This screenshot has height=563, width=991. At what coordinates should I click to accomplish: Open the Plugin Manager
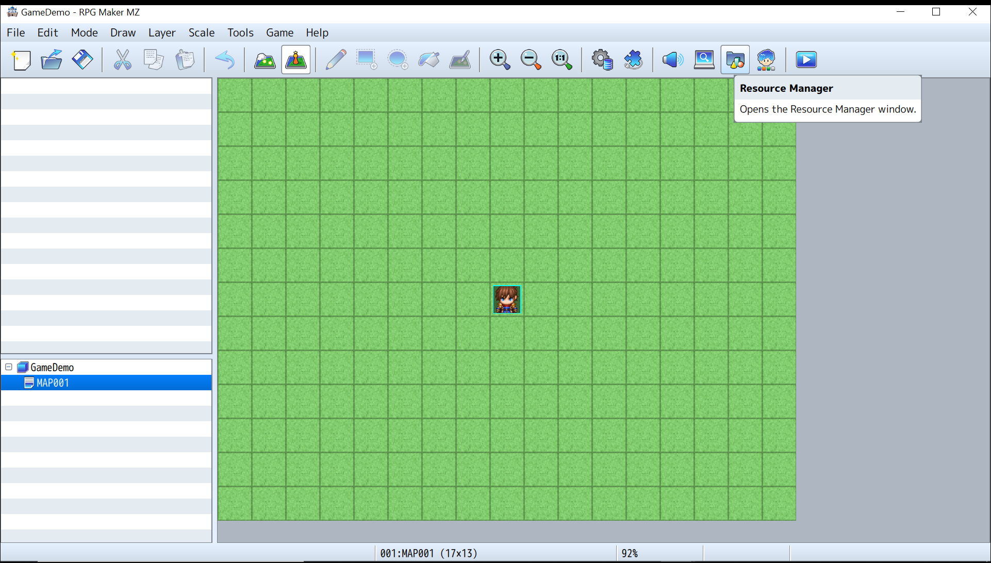coord(633,59)
